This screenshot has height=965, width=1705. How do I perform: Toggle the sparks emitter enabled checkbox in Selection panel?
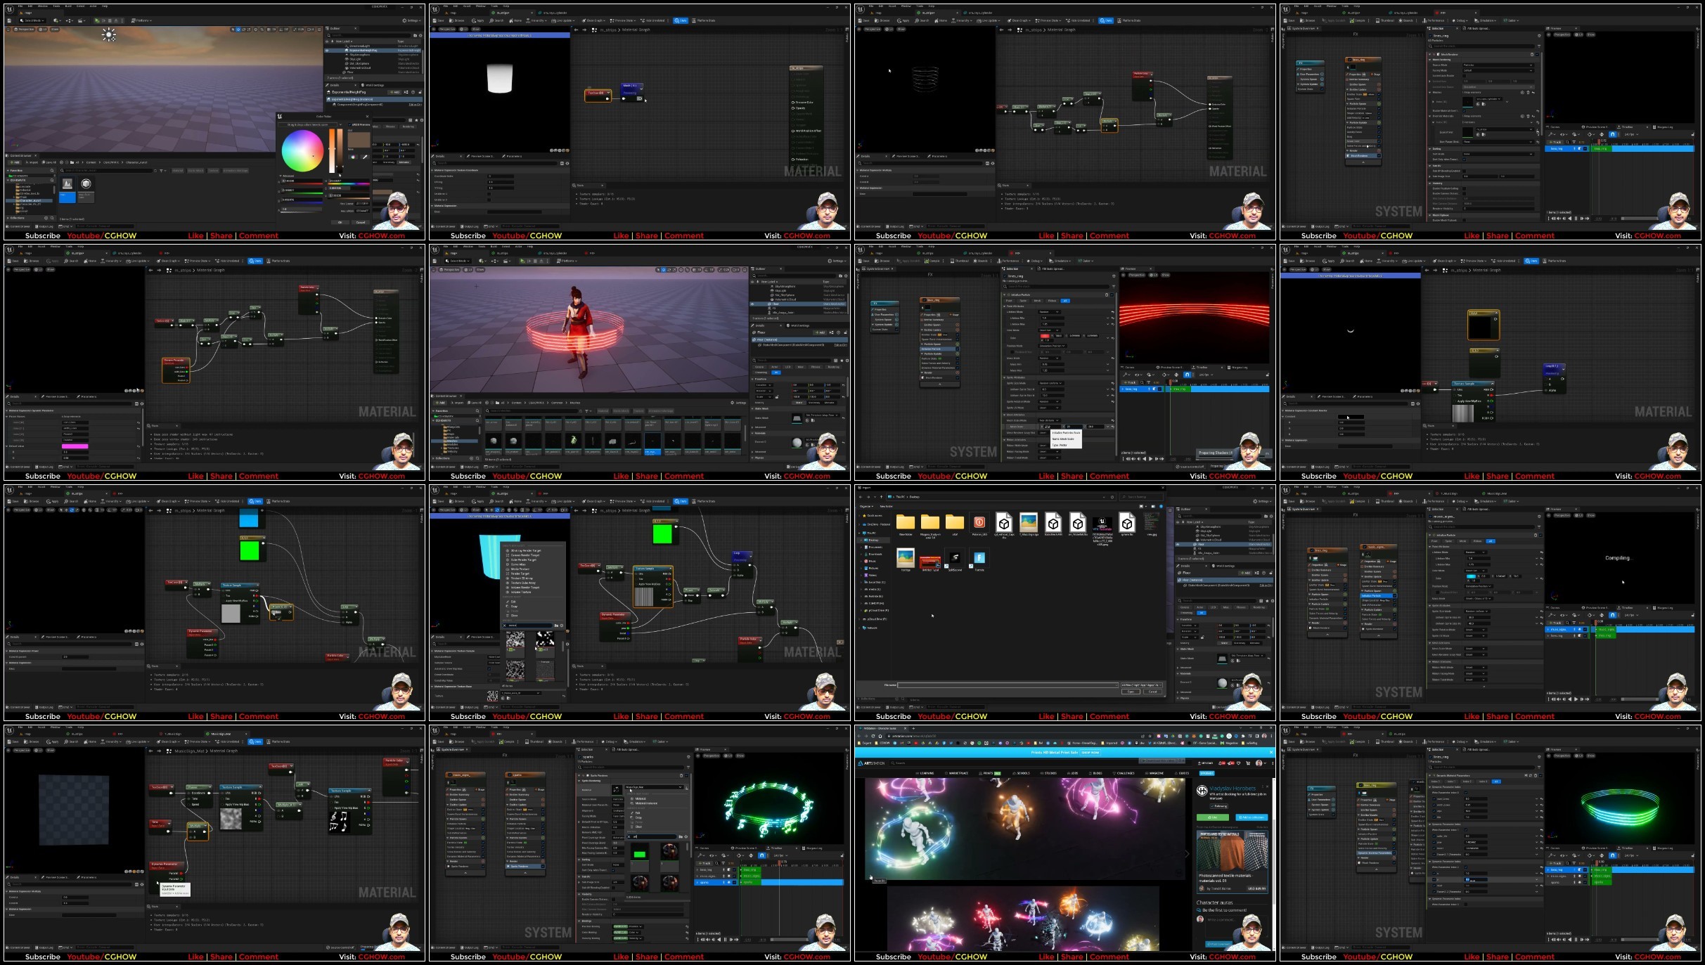(579, 757)
